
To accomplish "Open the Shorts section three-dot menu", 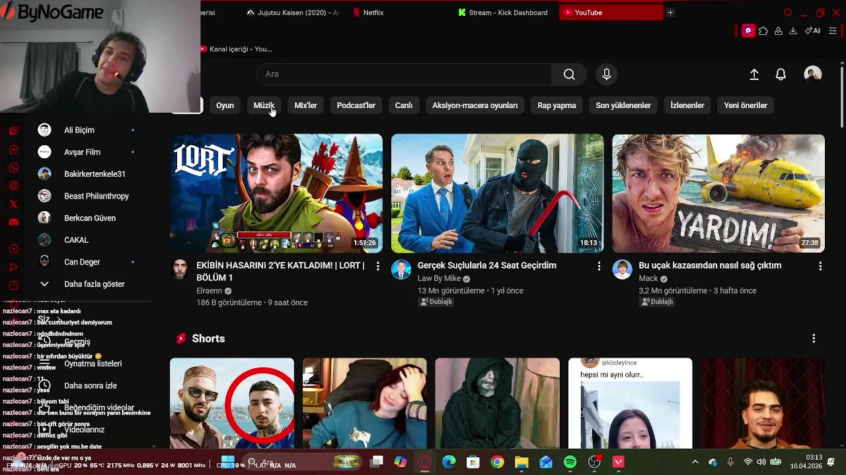I will tap(814, 338).
